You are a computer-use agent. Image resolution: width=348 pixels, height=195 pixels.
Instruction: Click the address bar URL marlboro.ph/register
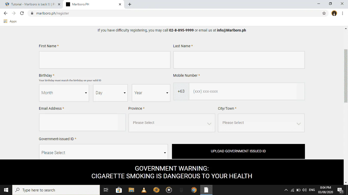(52, 13)
